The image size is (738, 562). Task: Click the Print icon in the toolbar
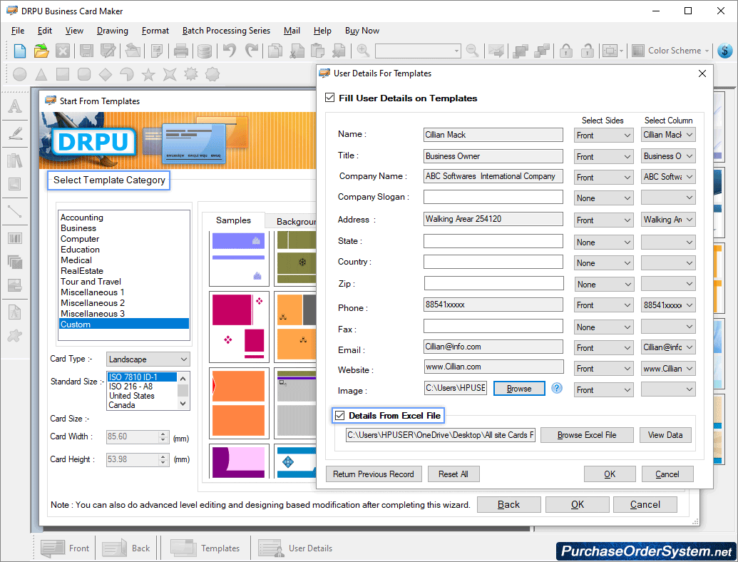180,51
